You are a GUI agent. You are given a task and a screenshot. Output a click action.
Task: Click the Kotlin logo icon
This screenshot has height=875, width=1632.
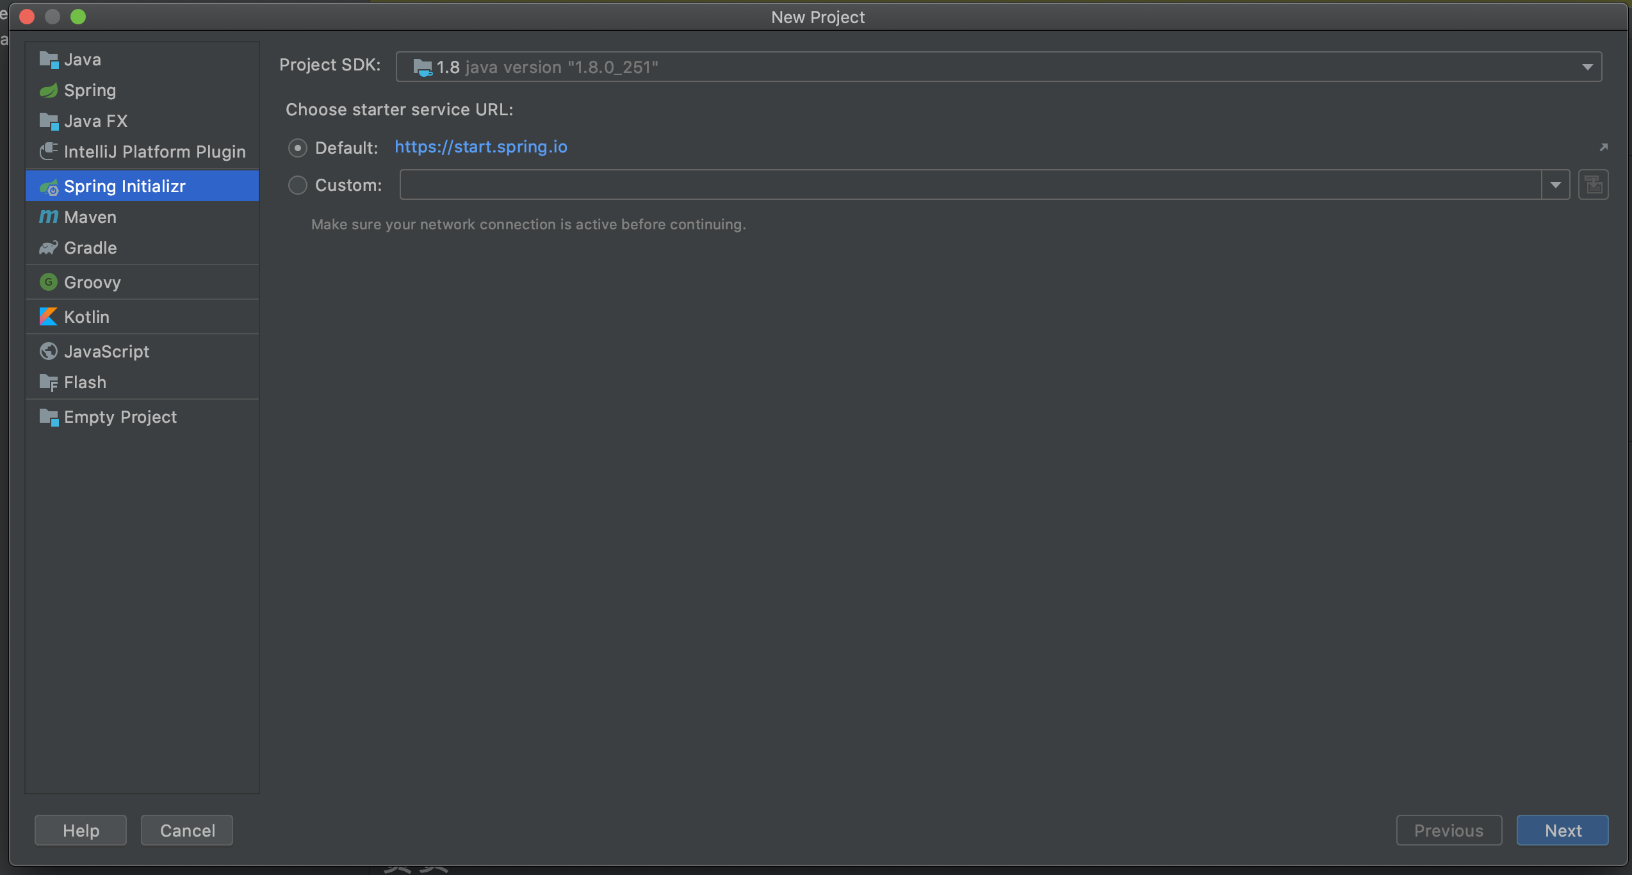[49, 317]
